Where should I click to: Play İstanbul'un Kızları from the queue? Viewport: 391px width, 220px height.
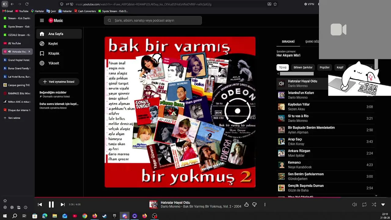(325, 95)
